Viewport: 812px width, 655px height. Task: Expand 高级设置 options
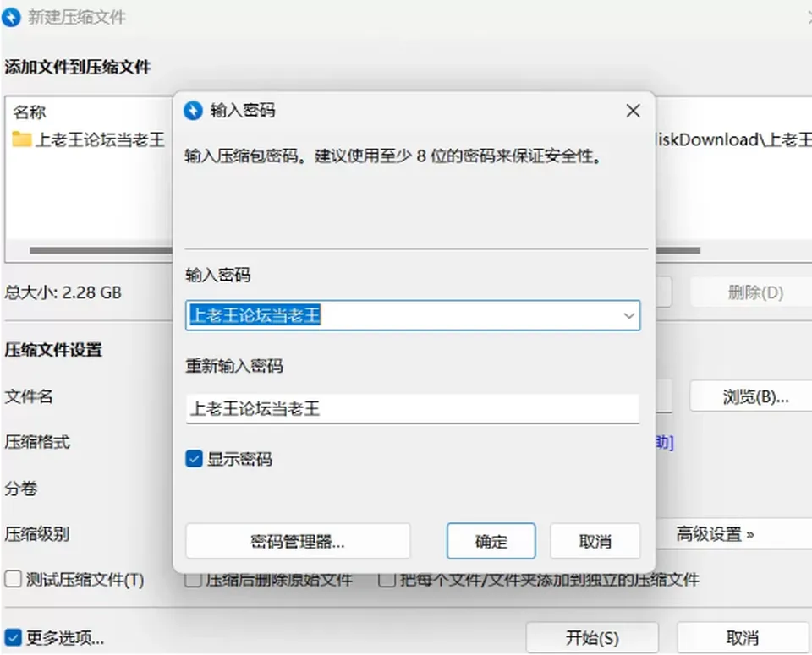click(716, 533)
